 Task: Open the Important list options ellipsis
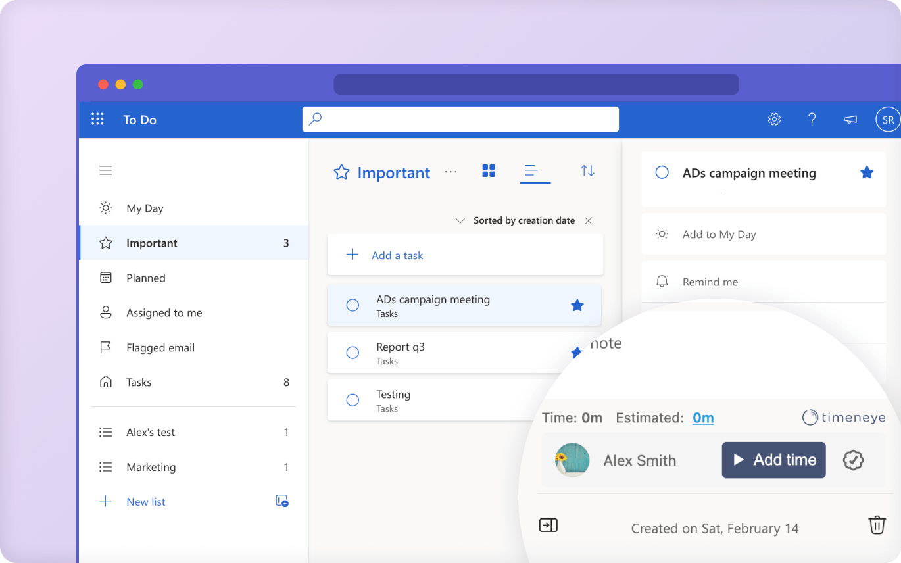tap(451, 172)
